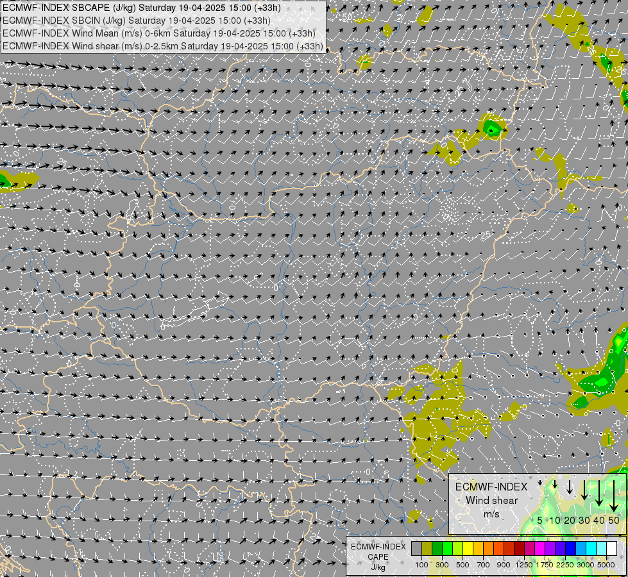Click the '10' label in wind shear legend
The width and height of the screenshot is (628, 577).
coord(555,520)
